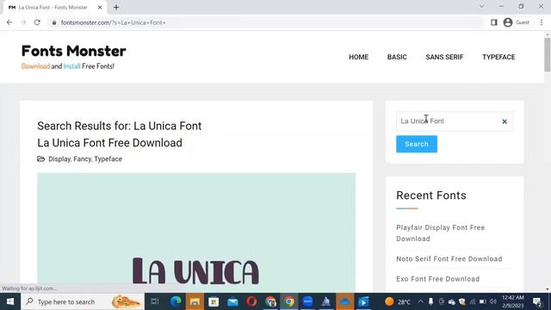Click the browser address bar

click(267, 22)
